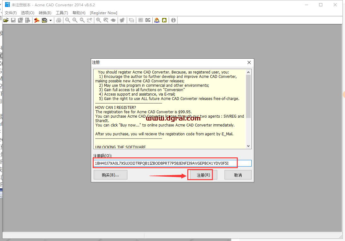This screenshot has height=241, width=345.
Task: Expand the batch convert dropdown arrow
Action: pyautogui.click(x=50, y=20)
